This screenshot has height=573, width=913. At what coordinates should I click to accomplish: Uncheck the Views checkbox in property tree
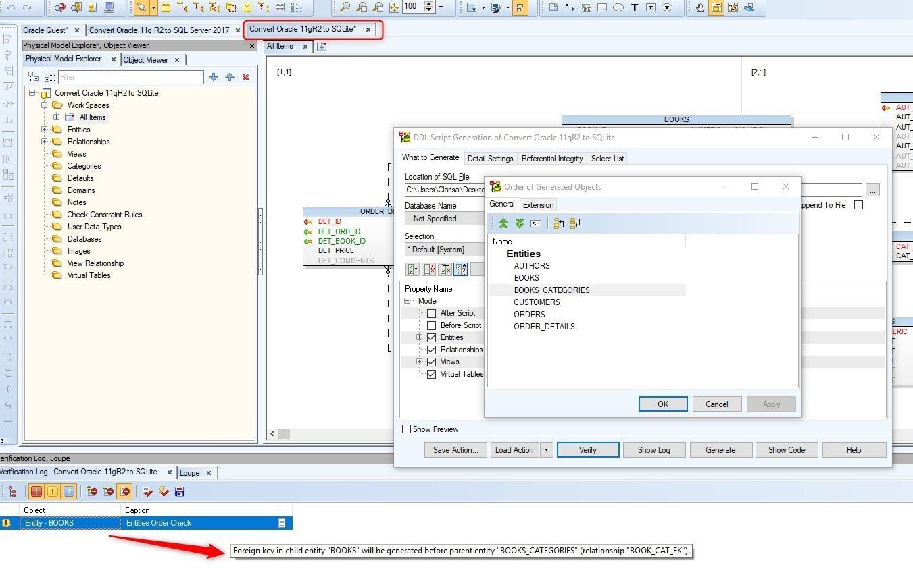[x=431, y=362]
